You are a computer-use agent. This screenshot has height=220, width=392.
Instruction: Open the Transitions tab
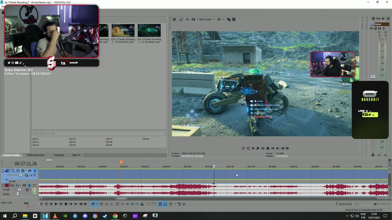(x=59, y=155)
